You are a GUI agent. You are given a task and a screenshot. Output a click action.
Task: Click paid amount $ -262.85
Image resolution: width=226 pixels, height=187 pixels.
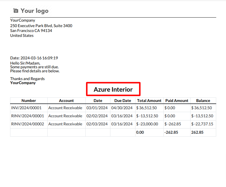pyautogui.click(x=173, y=124)
